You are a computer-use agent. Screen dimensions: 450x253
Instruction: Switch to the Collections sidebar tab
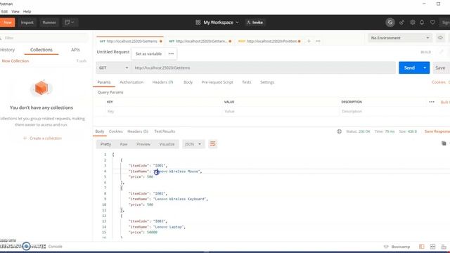click(x=41, y=50)
